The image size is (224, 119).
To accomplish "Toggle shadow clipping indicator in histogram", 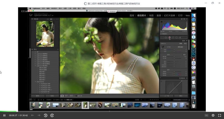I will pyautogui.click(x=162, y=22).
